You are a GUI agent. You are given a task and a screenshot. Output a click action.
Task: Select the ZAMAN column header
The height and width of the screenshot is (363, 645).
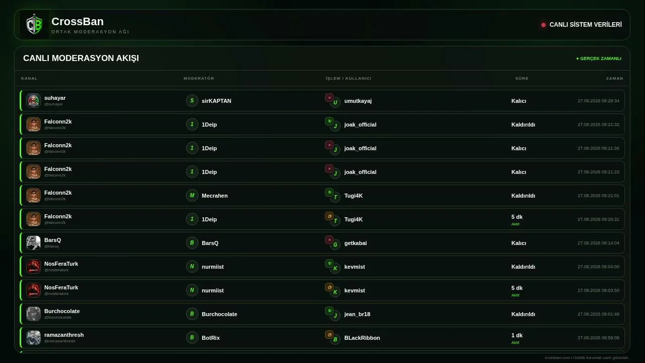pyautogui.click(x=615, y=78)
